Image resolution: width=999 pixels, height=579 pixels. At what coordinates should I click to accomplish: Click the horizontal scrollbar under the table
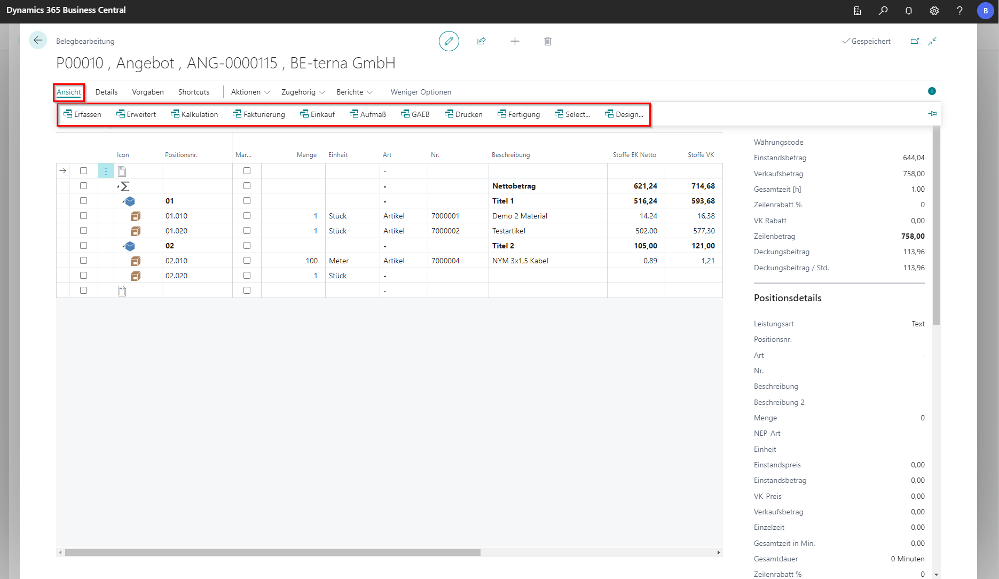(x=272, y=552)
